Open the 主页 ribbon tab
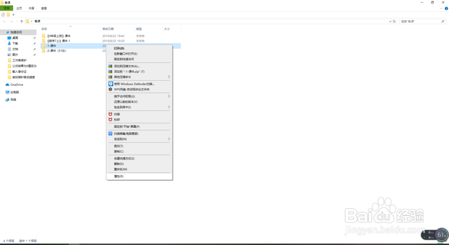The width and height of the screenshot is (449, 245). pos(19,8)
